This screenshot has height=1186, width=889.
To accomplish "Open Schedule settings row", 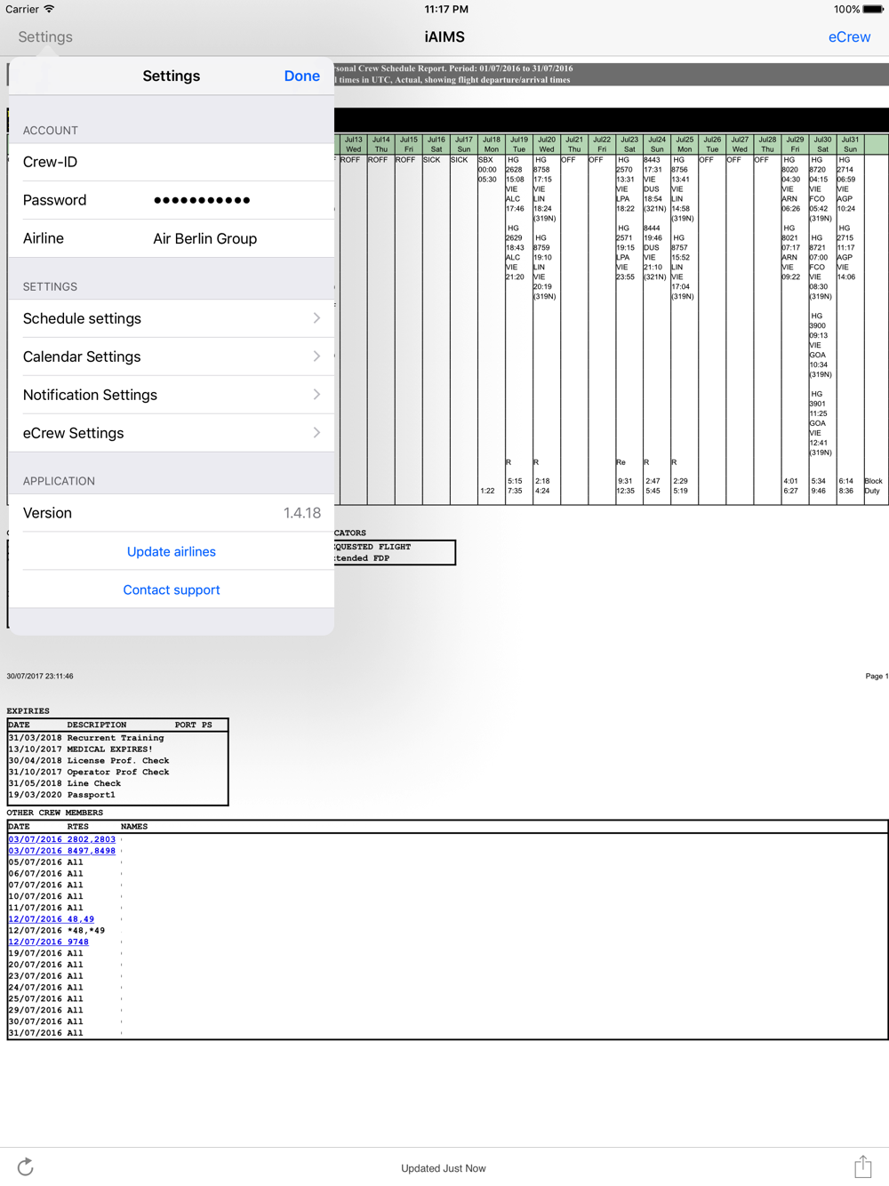I will [x=172, y=318].
